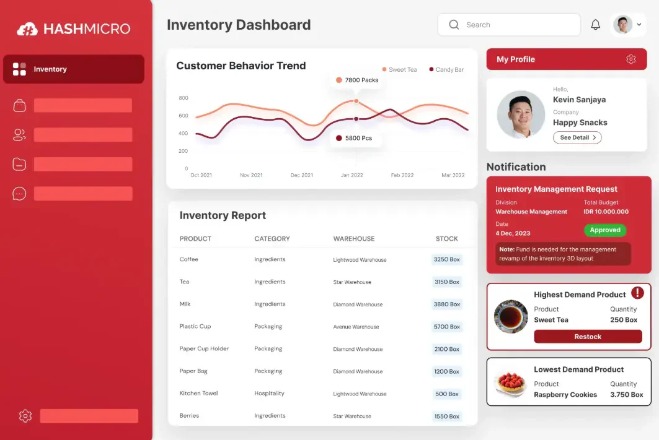The image size is (659, 440).
Task: Open the settings gear in the sidebar
Action: 25,416
